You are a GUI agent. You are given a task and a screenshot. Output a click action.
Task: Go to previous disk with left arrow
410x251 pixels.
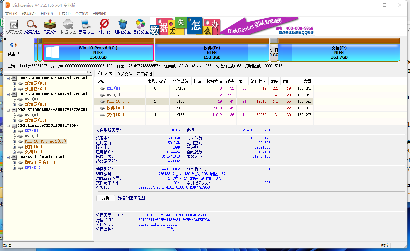(x=11, y=45)
